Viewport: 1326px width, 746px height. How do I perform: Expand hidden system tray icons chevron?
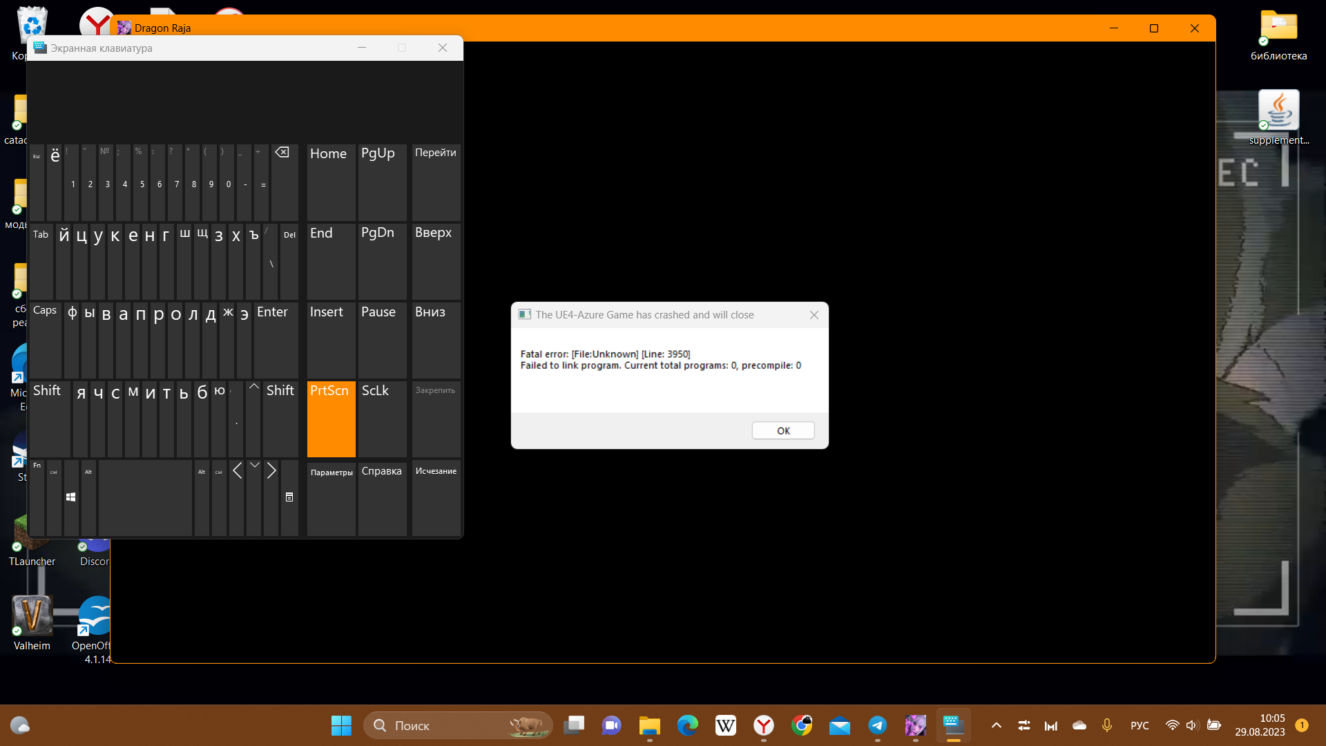click(996, 725)
